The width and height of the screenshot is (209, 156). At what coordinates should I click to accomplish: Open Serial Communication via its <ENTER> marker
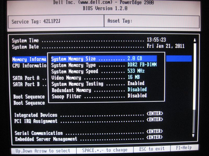click(x=154, y=131)
